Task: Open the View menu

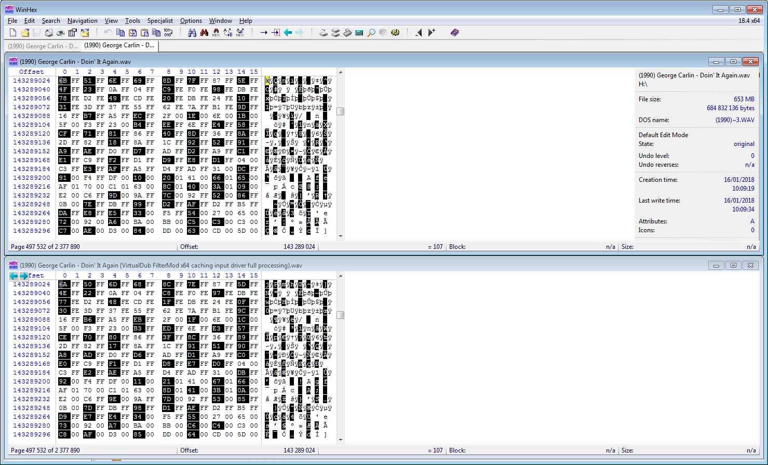Action: (x=111, y=21)
